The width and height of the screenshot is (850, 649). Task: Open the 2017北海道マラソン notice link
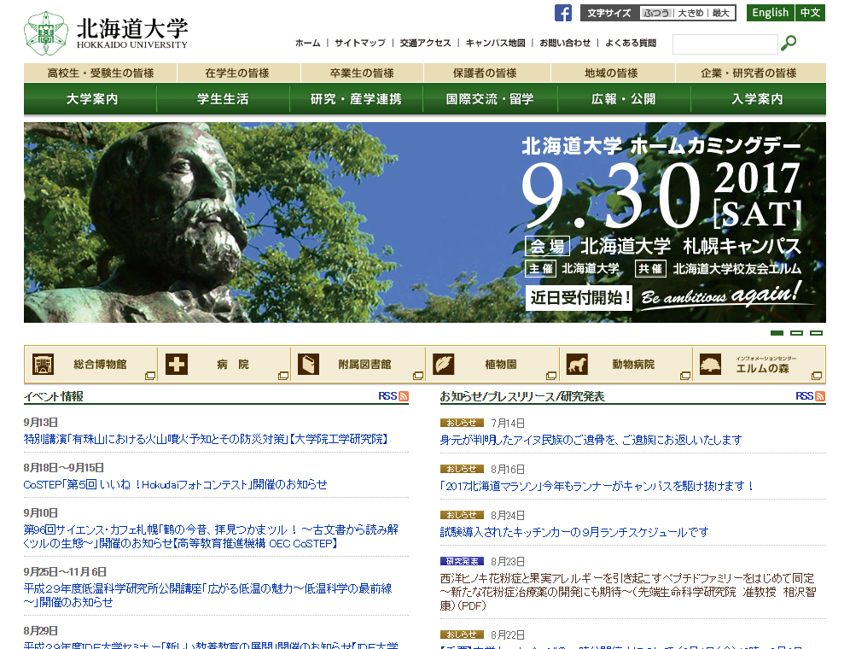[x=597, y=486]
